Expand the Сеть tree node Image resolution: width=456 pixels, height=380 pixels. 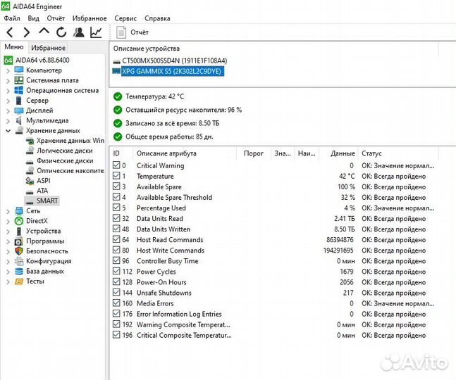[8, 211]
